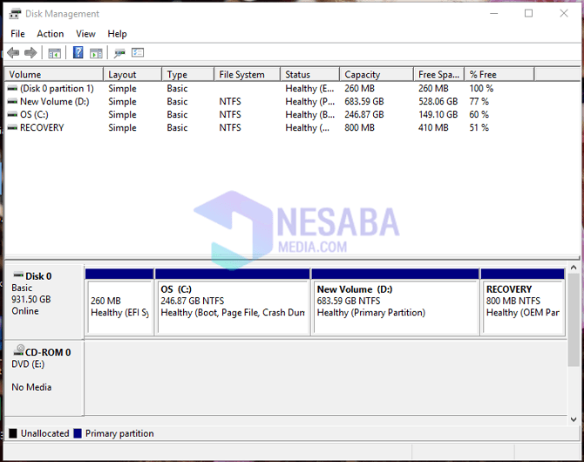Open the File menu

[x=17, y=34]
